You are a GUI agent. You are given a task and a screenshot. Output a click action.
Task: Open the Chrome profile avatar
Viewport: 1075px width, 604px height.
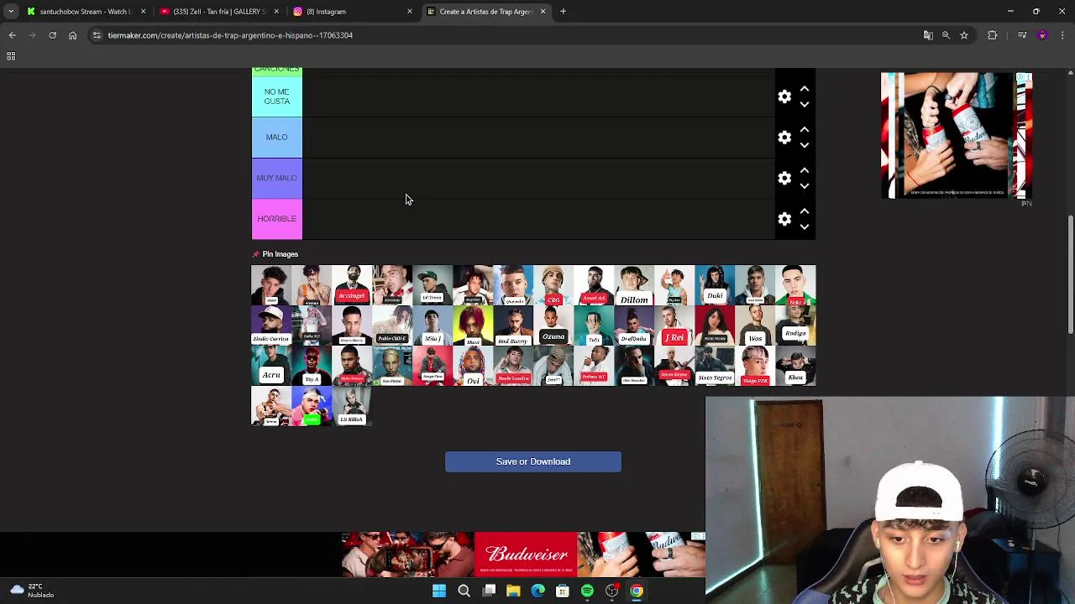tap(1042, 35)
